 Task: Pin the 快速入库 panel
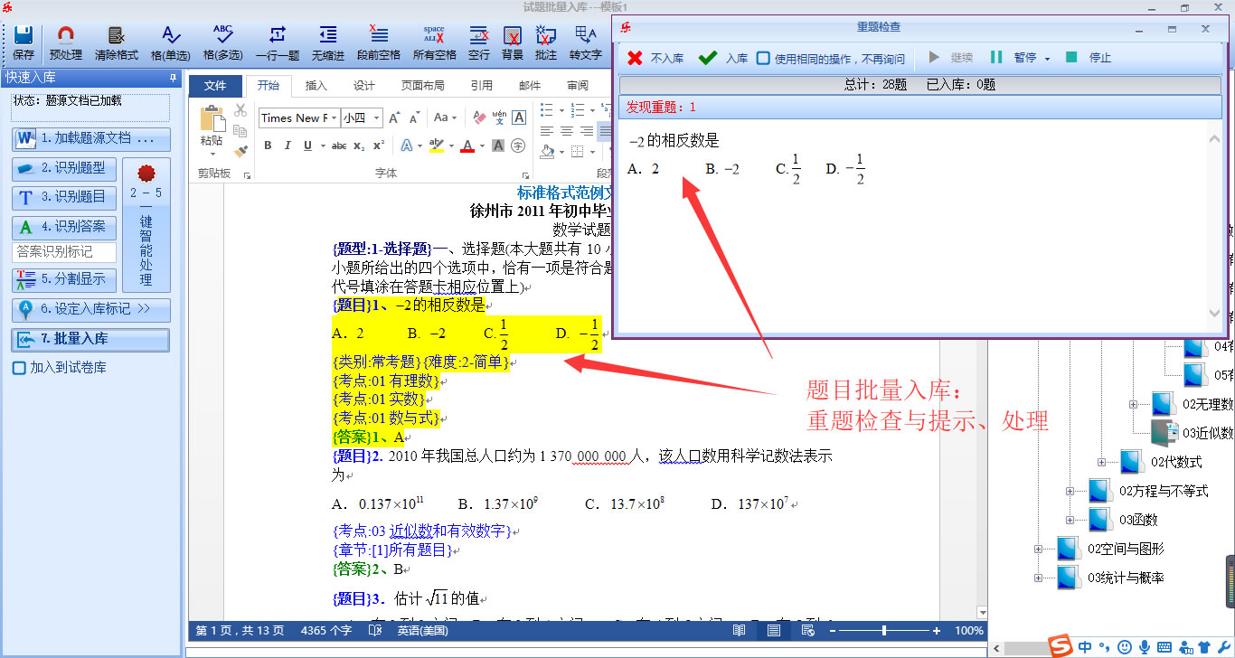(173, 79)
